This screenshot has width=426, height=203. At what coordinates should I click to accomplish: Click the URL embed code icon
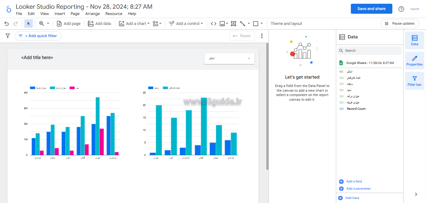(x=213, y=24)
